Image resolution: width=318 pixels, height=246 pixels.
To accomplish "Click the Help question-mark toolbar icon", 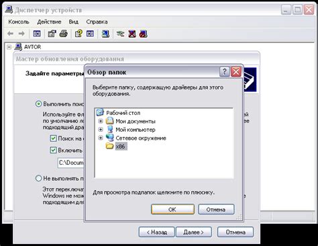I will 78,34.
